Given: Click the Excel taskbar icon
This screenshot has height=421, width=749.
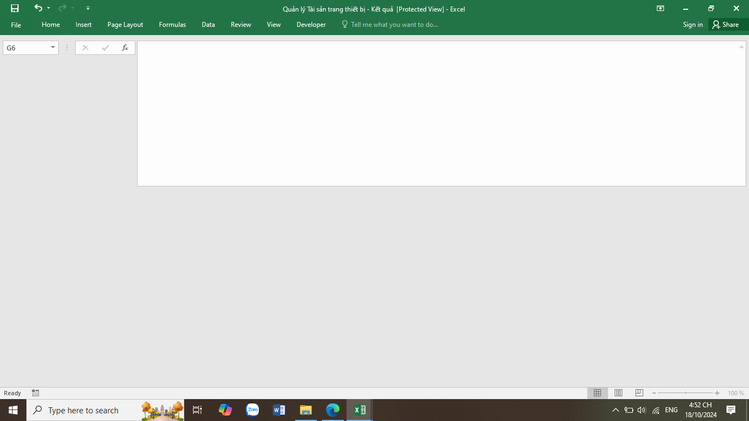Looking at the screenshot, I should (360, 410).
